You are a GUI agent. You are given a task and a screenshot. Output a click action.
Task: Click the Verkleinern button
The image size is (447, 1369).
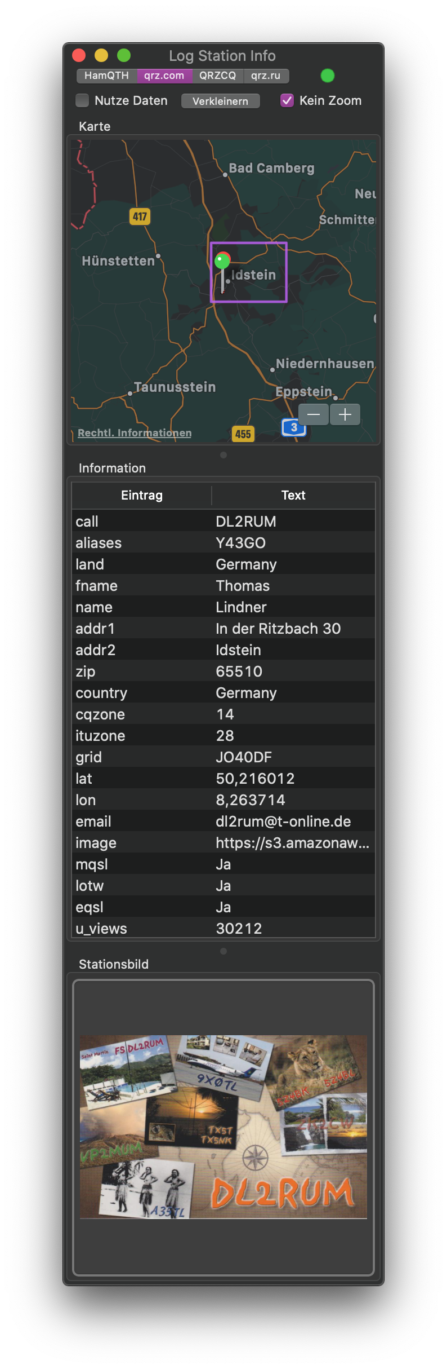tap(220, 101)
